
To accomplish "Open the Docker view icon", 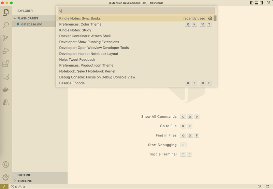I will tap(6, 89).
